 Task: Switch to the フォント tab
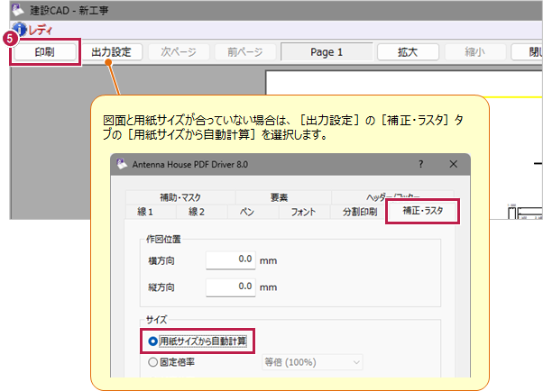[303, 212]
